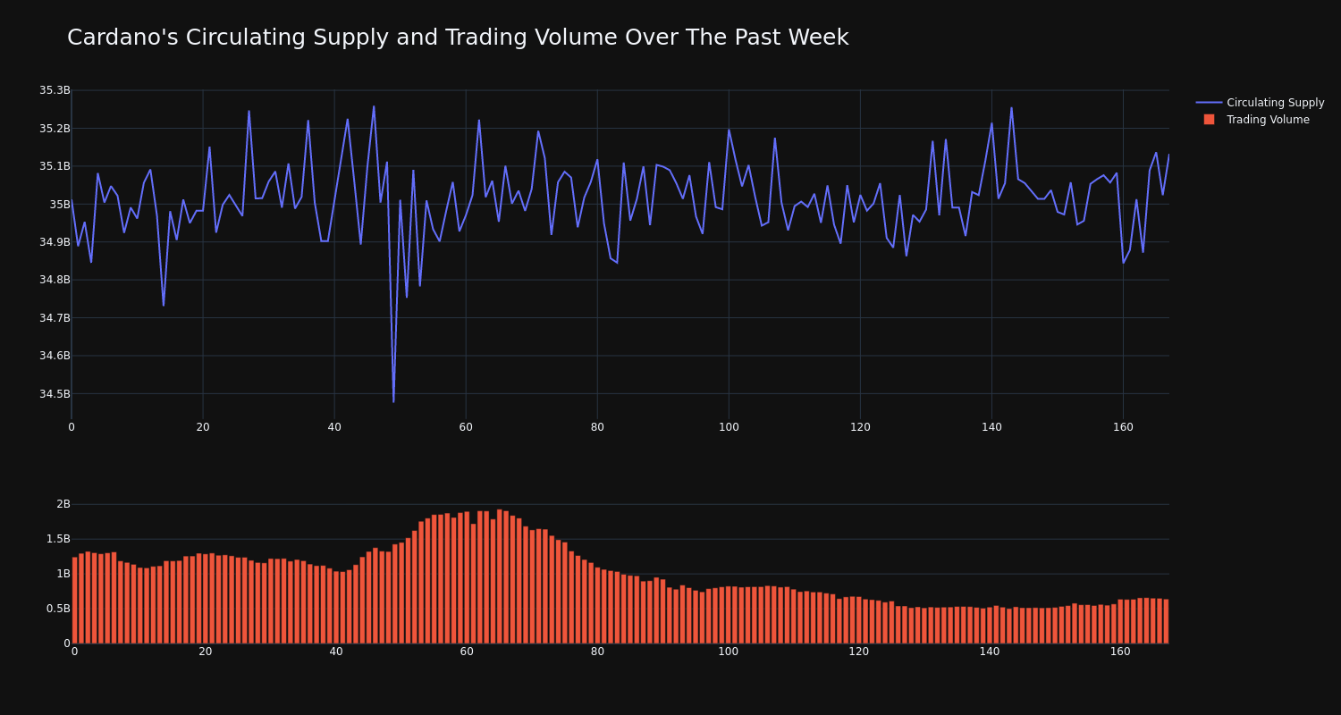The image size is (1341, 715).
Task: Select the 34.8B y-axis label
Action: [x=55, y=280]
